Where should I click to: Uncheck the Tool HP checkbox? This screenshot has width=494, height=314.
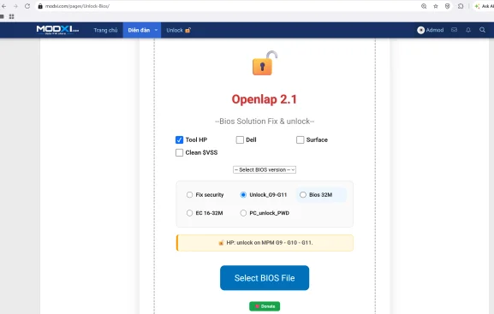coord(179,139)
